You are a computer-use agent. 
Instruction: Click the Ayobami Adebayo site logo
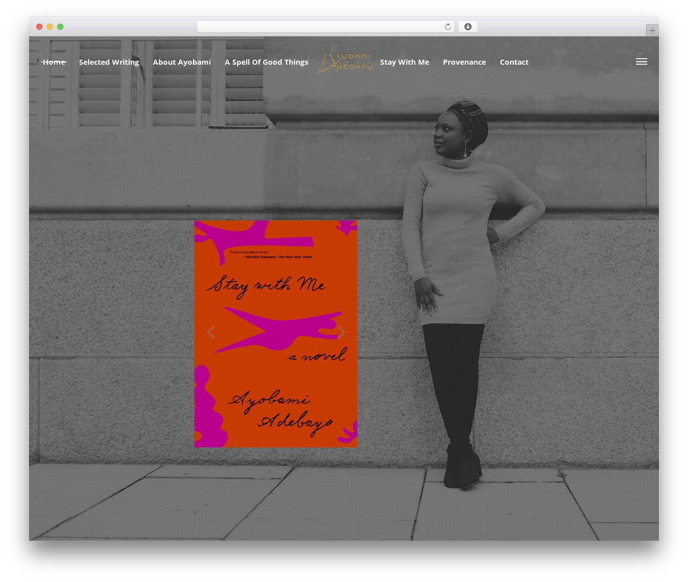tap(345, 62)
